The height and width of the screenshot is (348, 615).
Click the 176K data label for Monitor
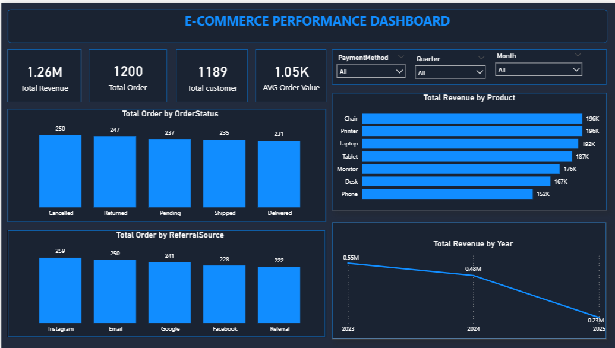click(570, 169)
